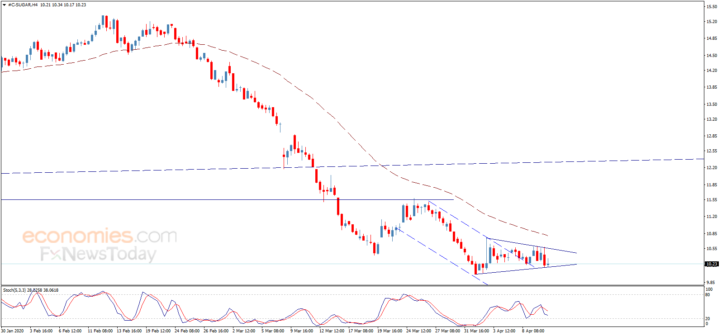The height and width of the screenshot is (336, 722).
Task: Click the stochastic 20 level label
Action: pyautogui.click(x=708, y=319)
